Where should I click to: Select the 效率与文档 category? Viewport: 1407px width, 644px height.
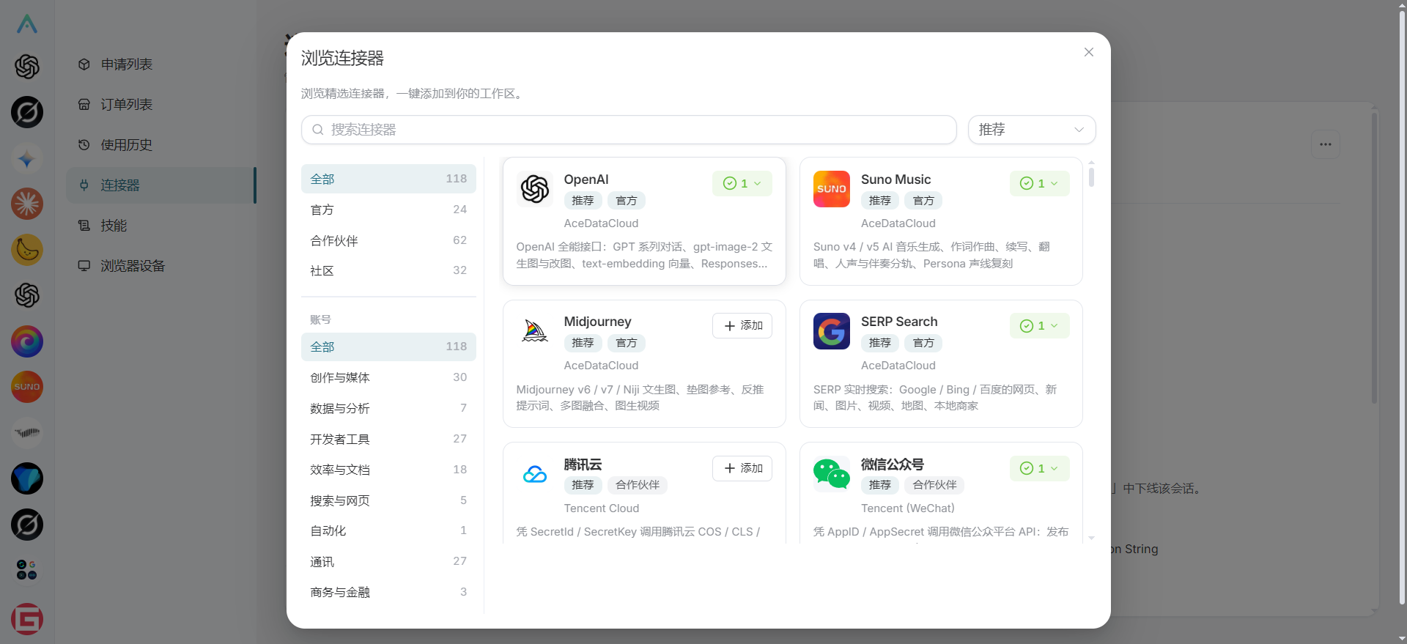[388, 470]
